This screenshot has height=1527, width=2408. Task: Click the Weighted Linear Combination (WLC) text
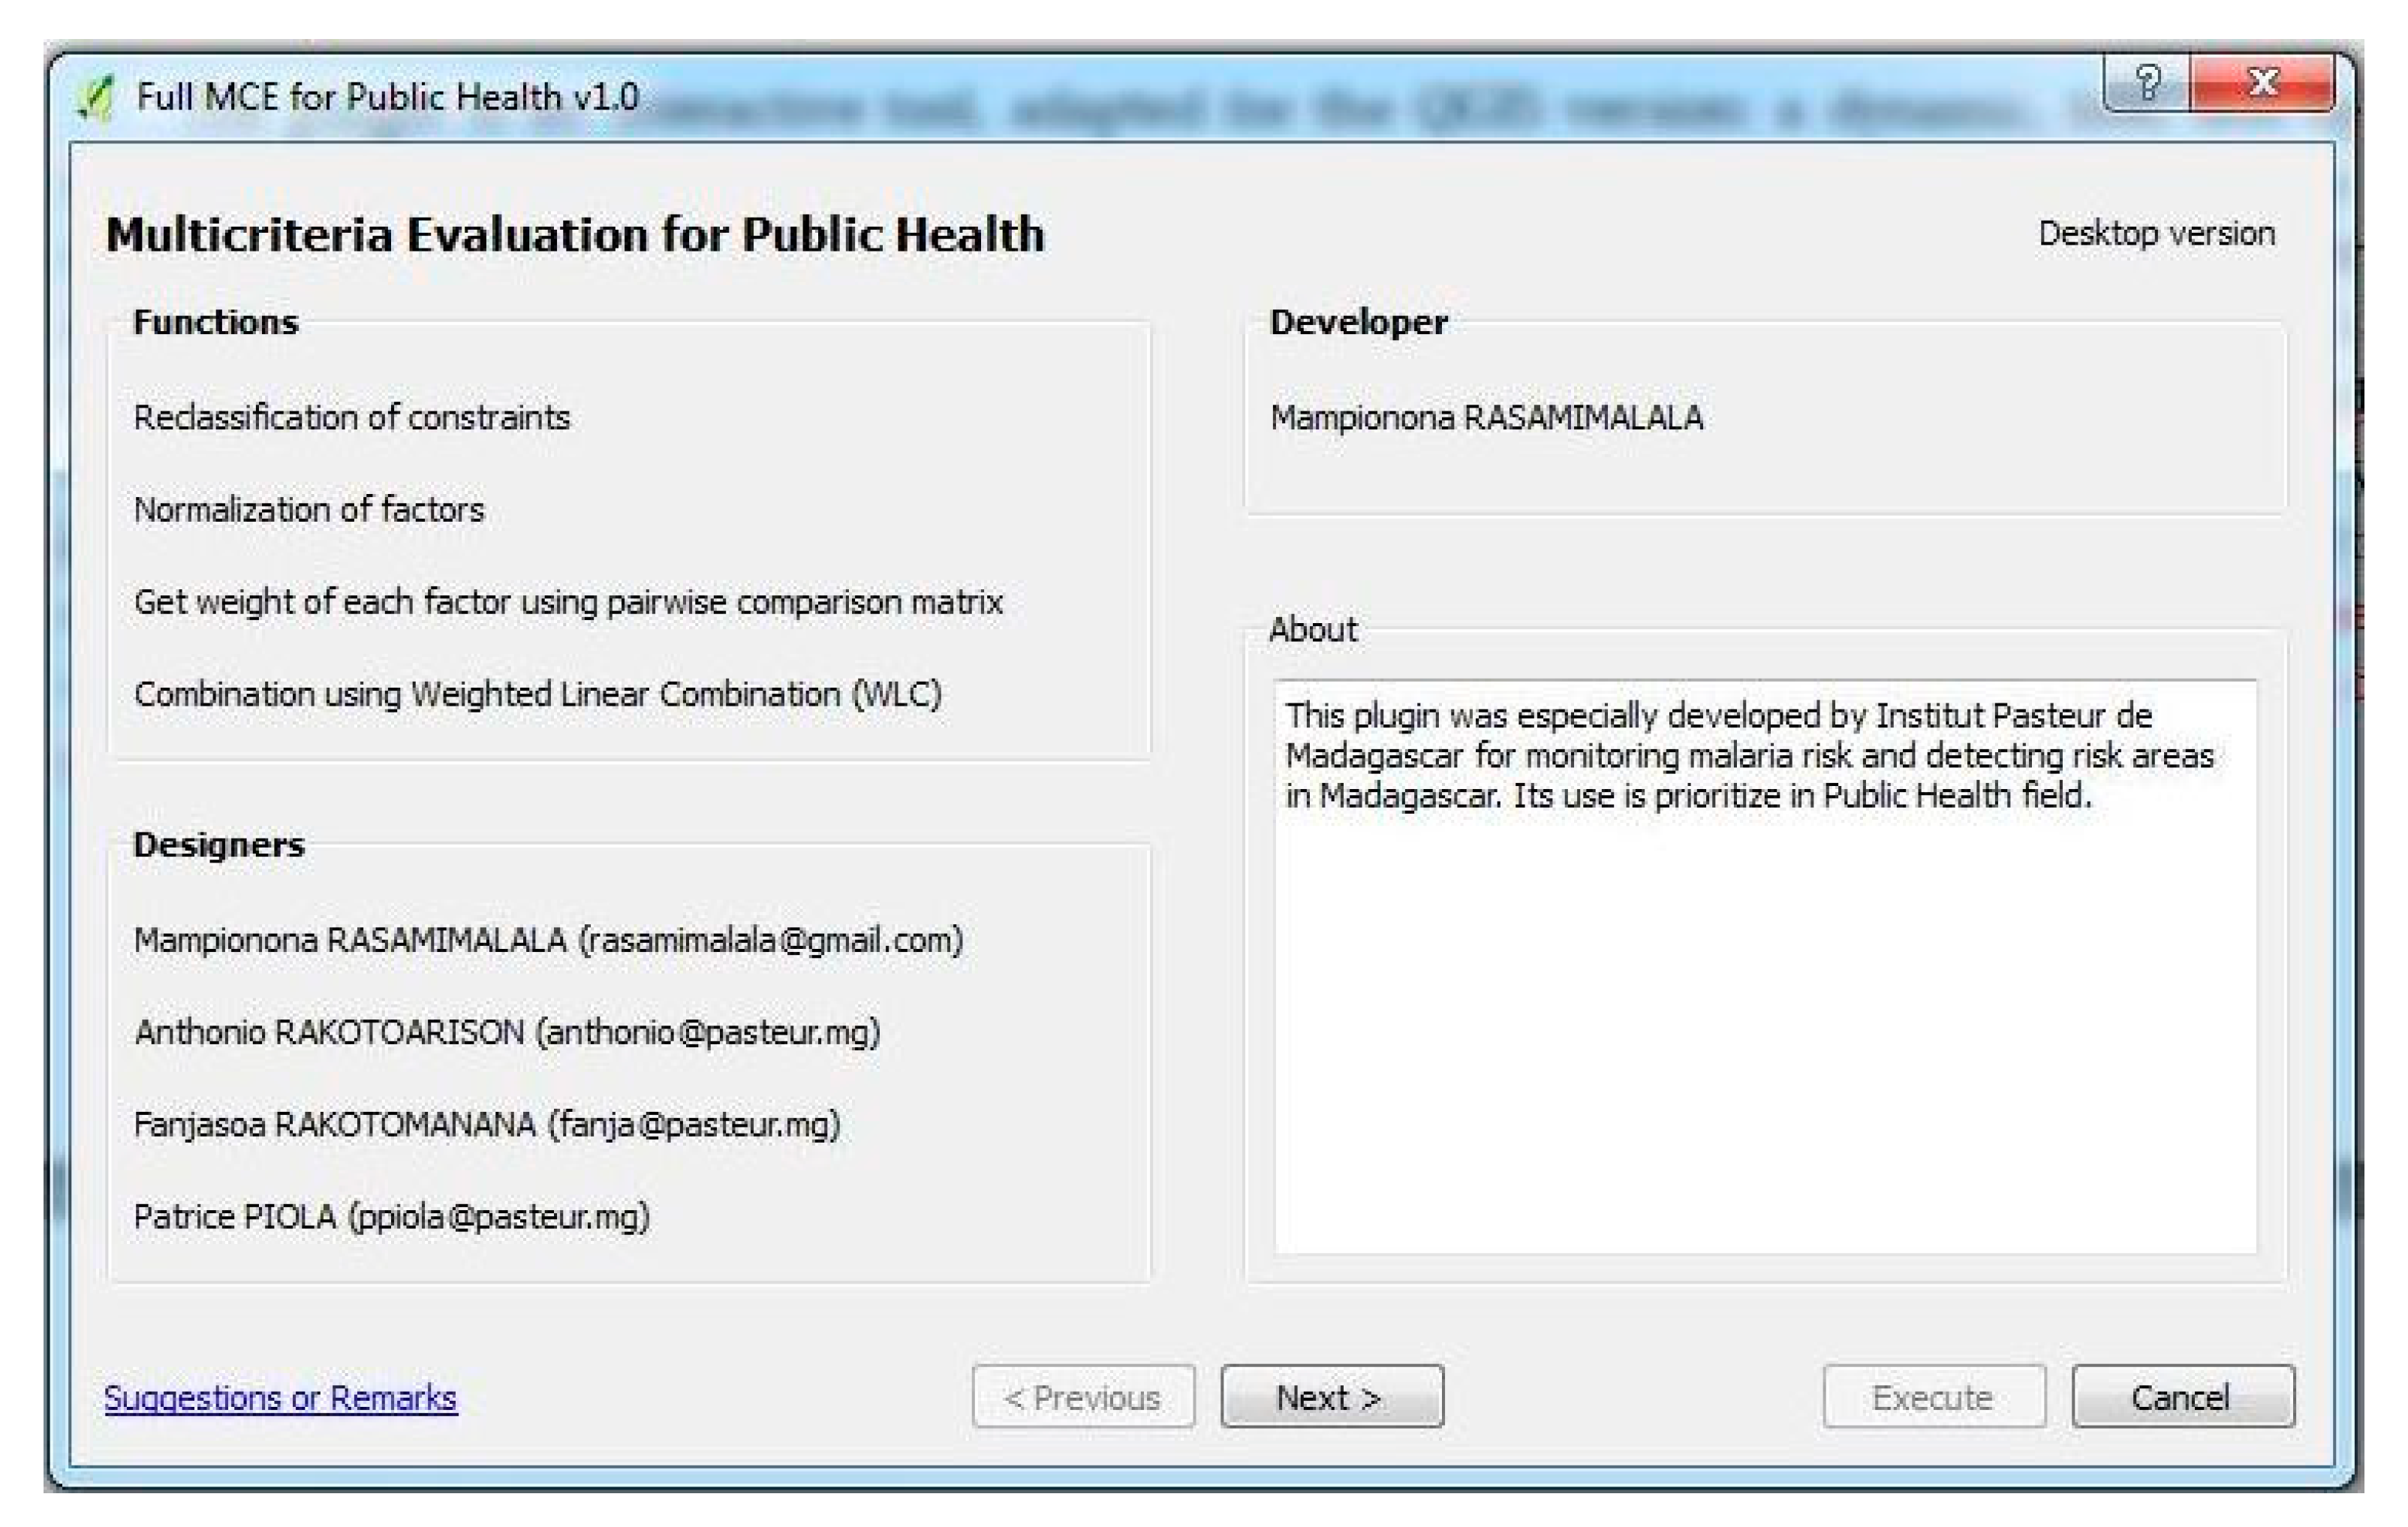point(537,694)
